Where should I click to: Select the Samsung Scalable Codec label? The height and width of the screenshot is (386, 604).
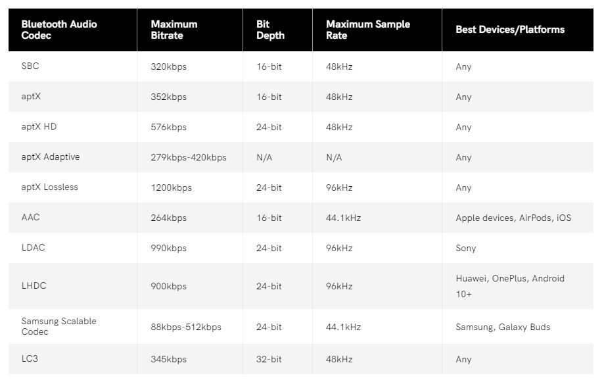(x=58, y=326)
